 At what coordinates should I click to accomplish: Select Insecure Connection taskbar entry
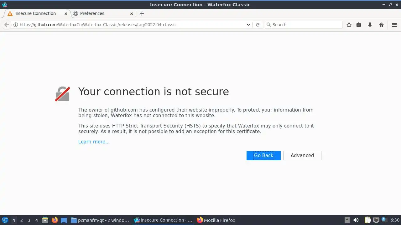click(163, 220)
